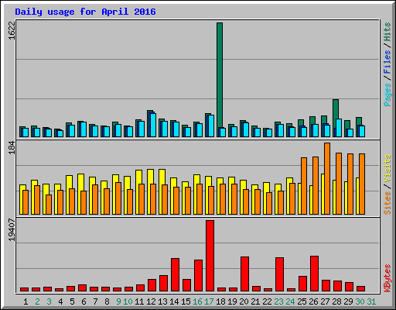This screenshot has height=310, width=396.
Task: Click day label 22 on the x-axis
Action: [267, 301]
